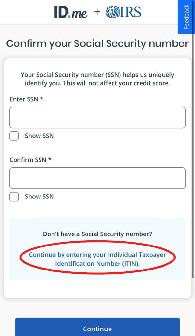This screenshot has height=336, width=195.
Task: Click "Don't have a Social Security number?" text
Action: pos(97,234)
